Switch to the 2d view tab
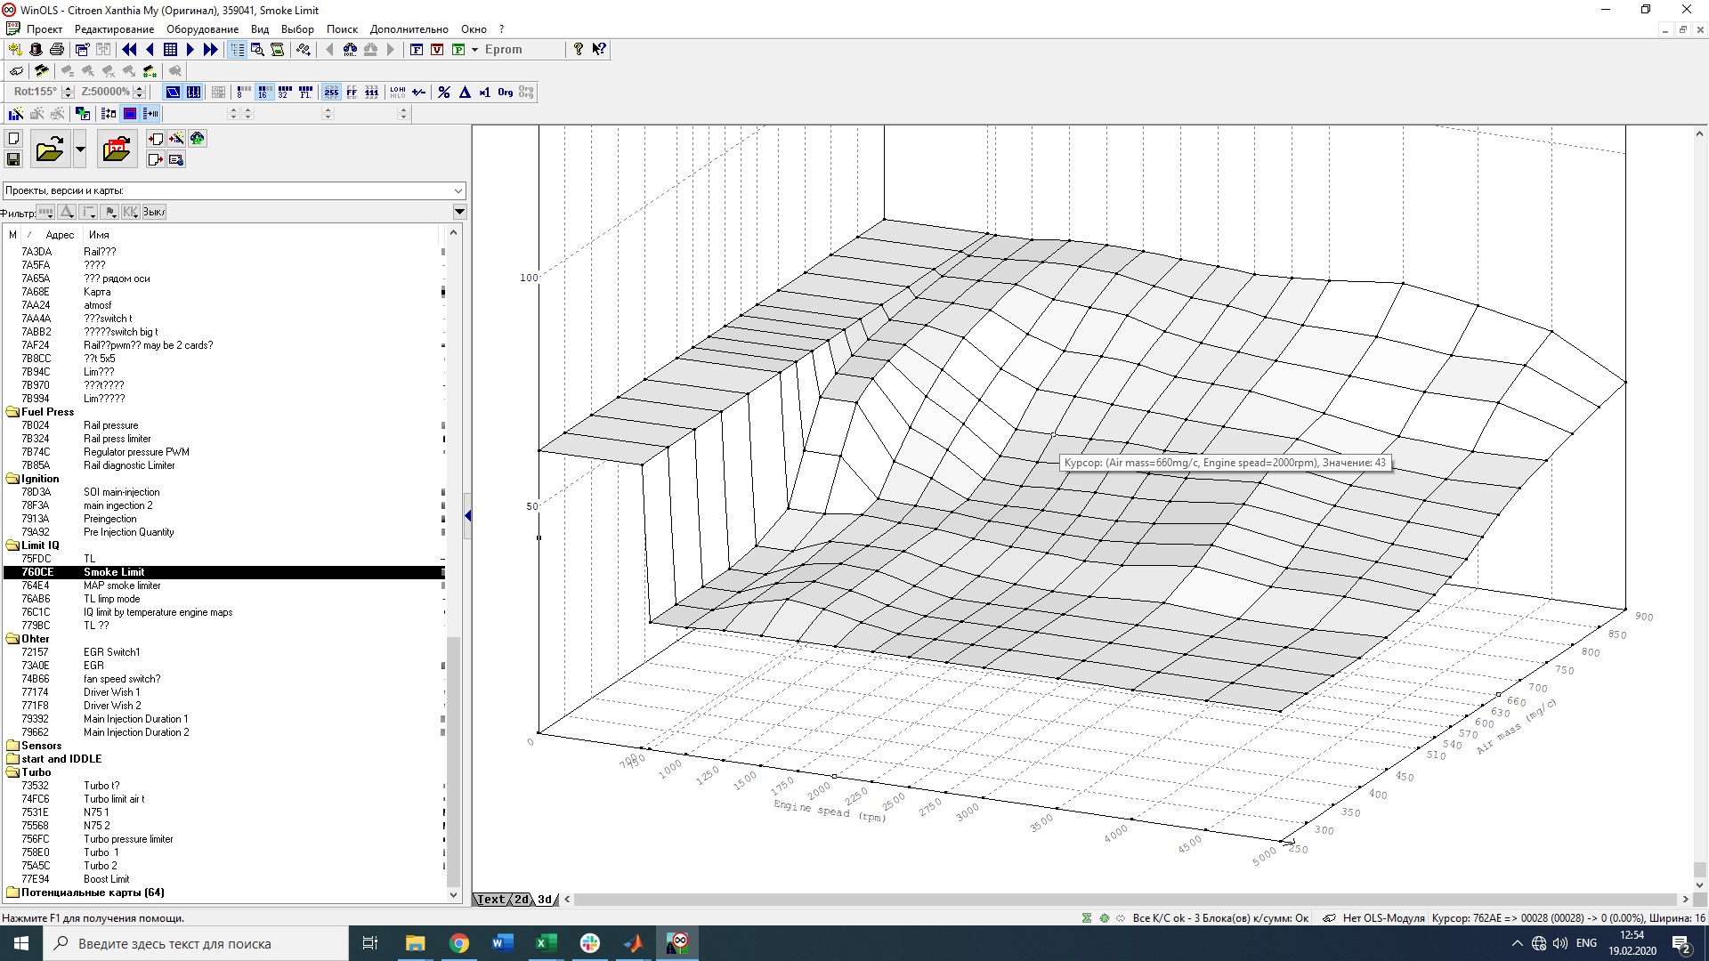The width and height of the screenshot is (1709, 961). click(x=522, y=900)
